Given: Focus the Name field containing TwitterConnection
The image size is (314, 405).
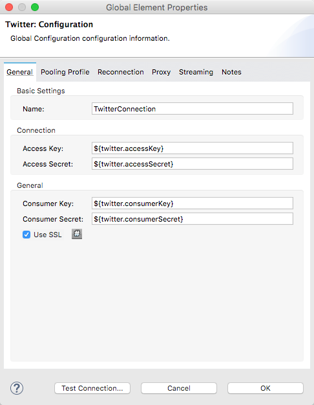Looking at the screenshot, I should 193,109.
